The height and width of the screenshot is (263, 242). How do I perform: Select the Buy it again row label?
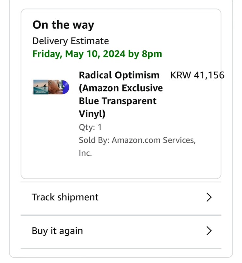[57, 231]
